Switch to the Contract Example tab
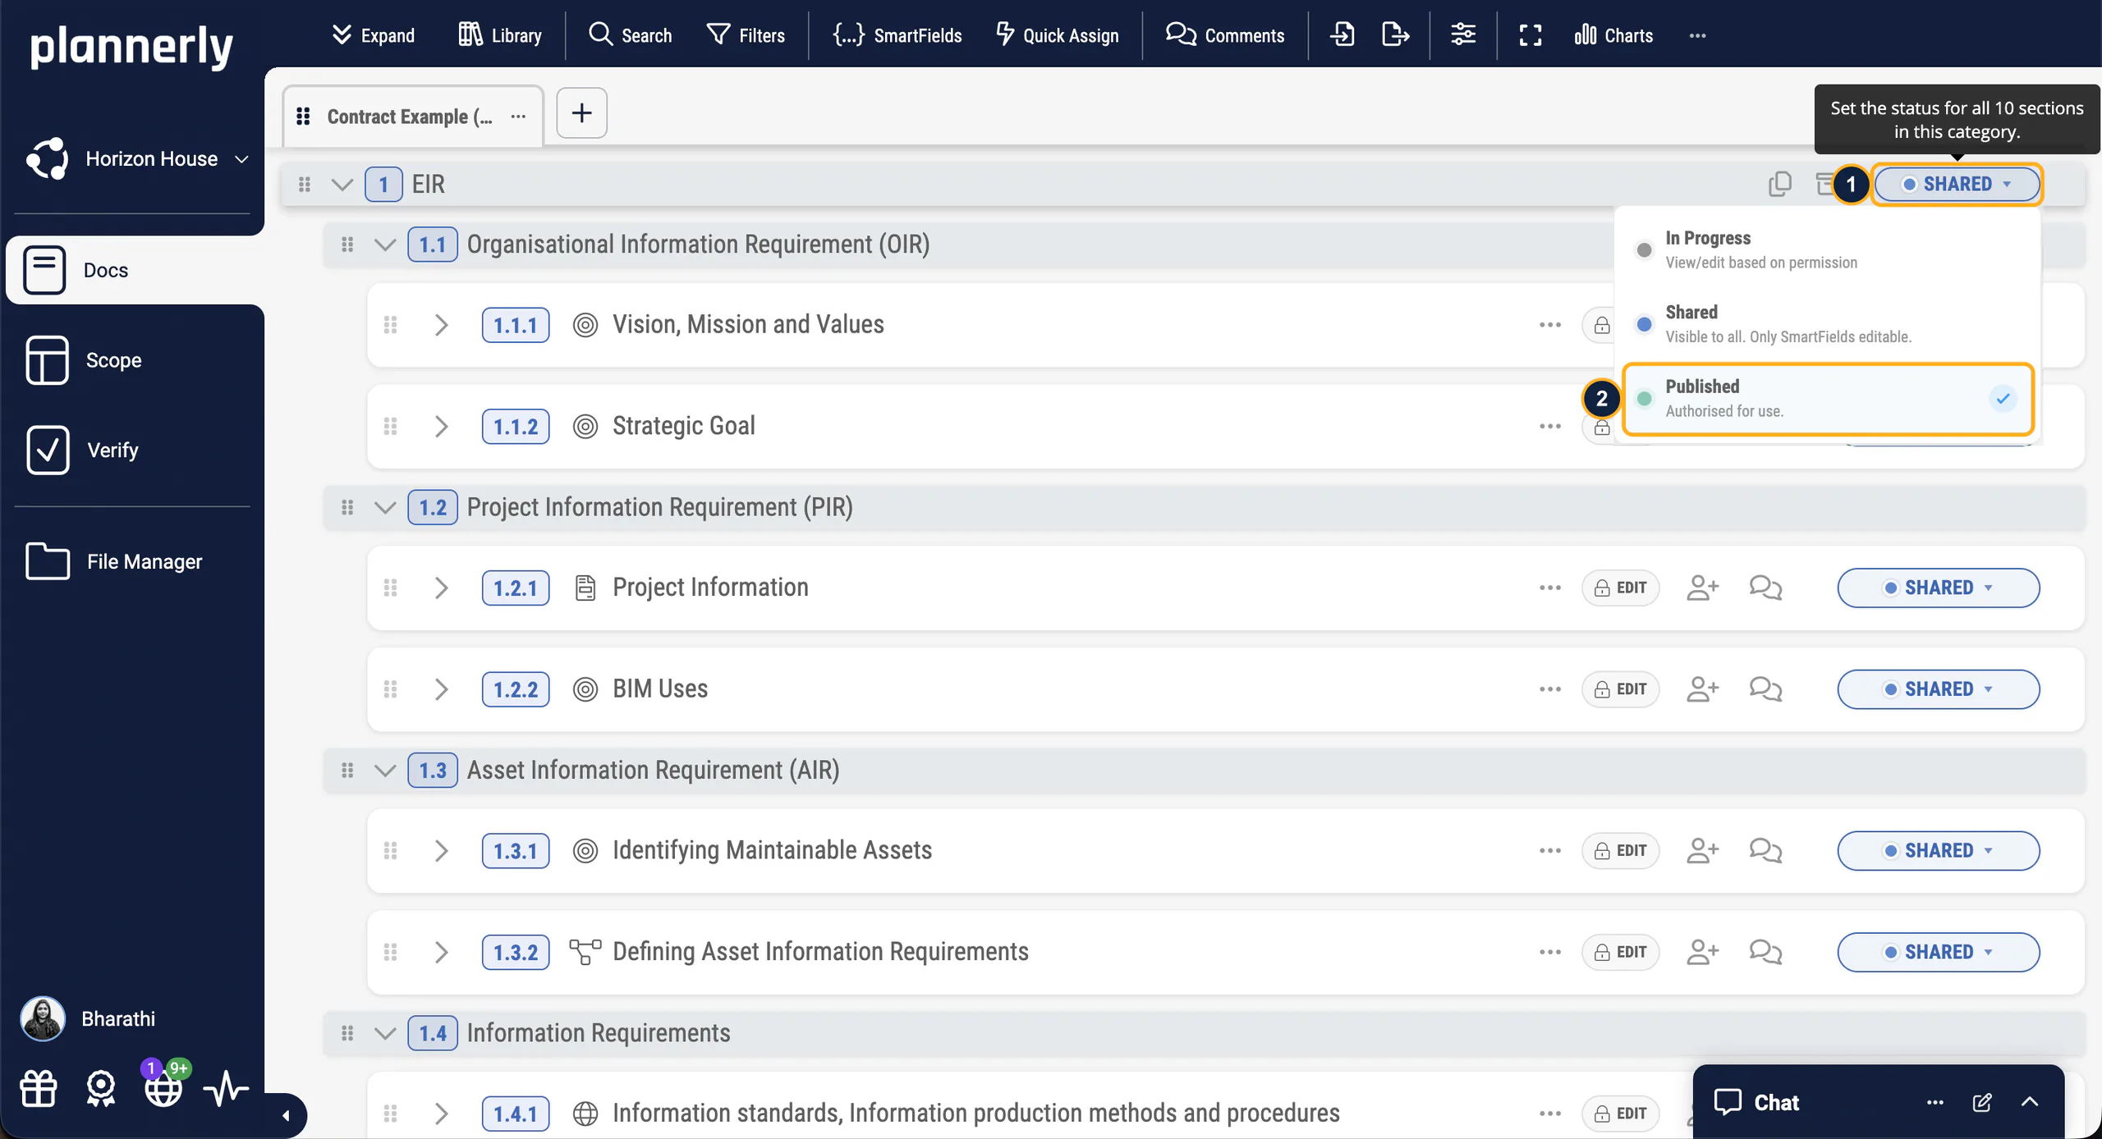Screen dimensions: 2102x1139 pyautogui.click(x=412, y=116)
